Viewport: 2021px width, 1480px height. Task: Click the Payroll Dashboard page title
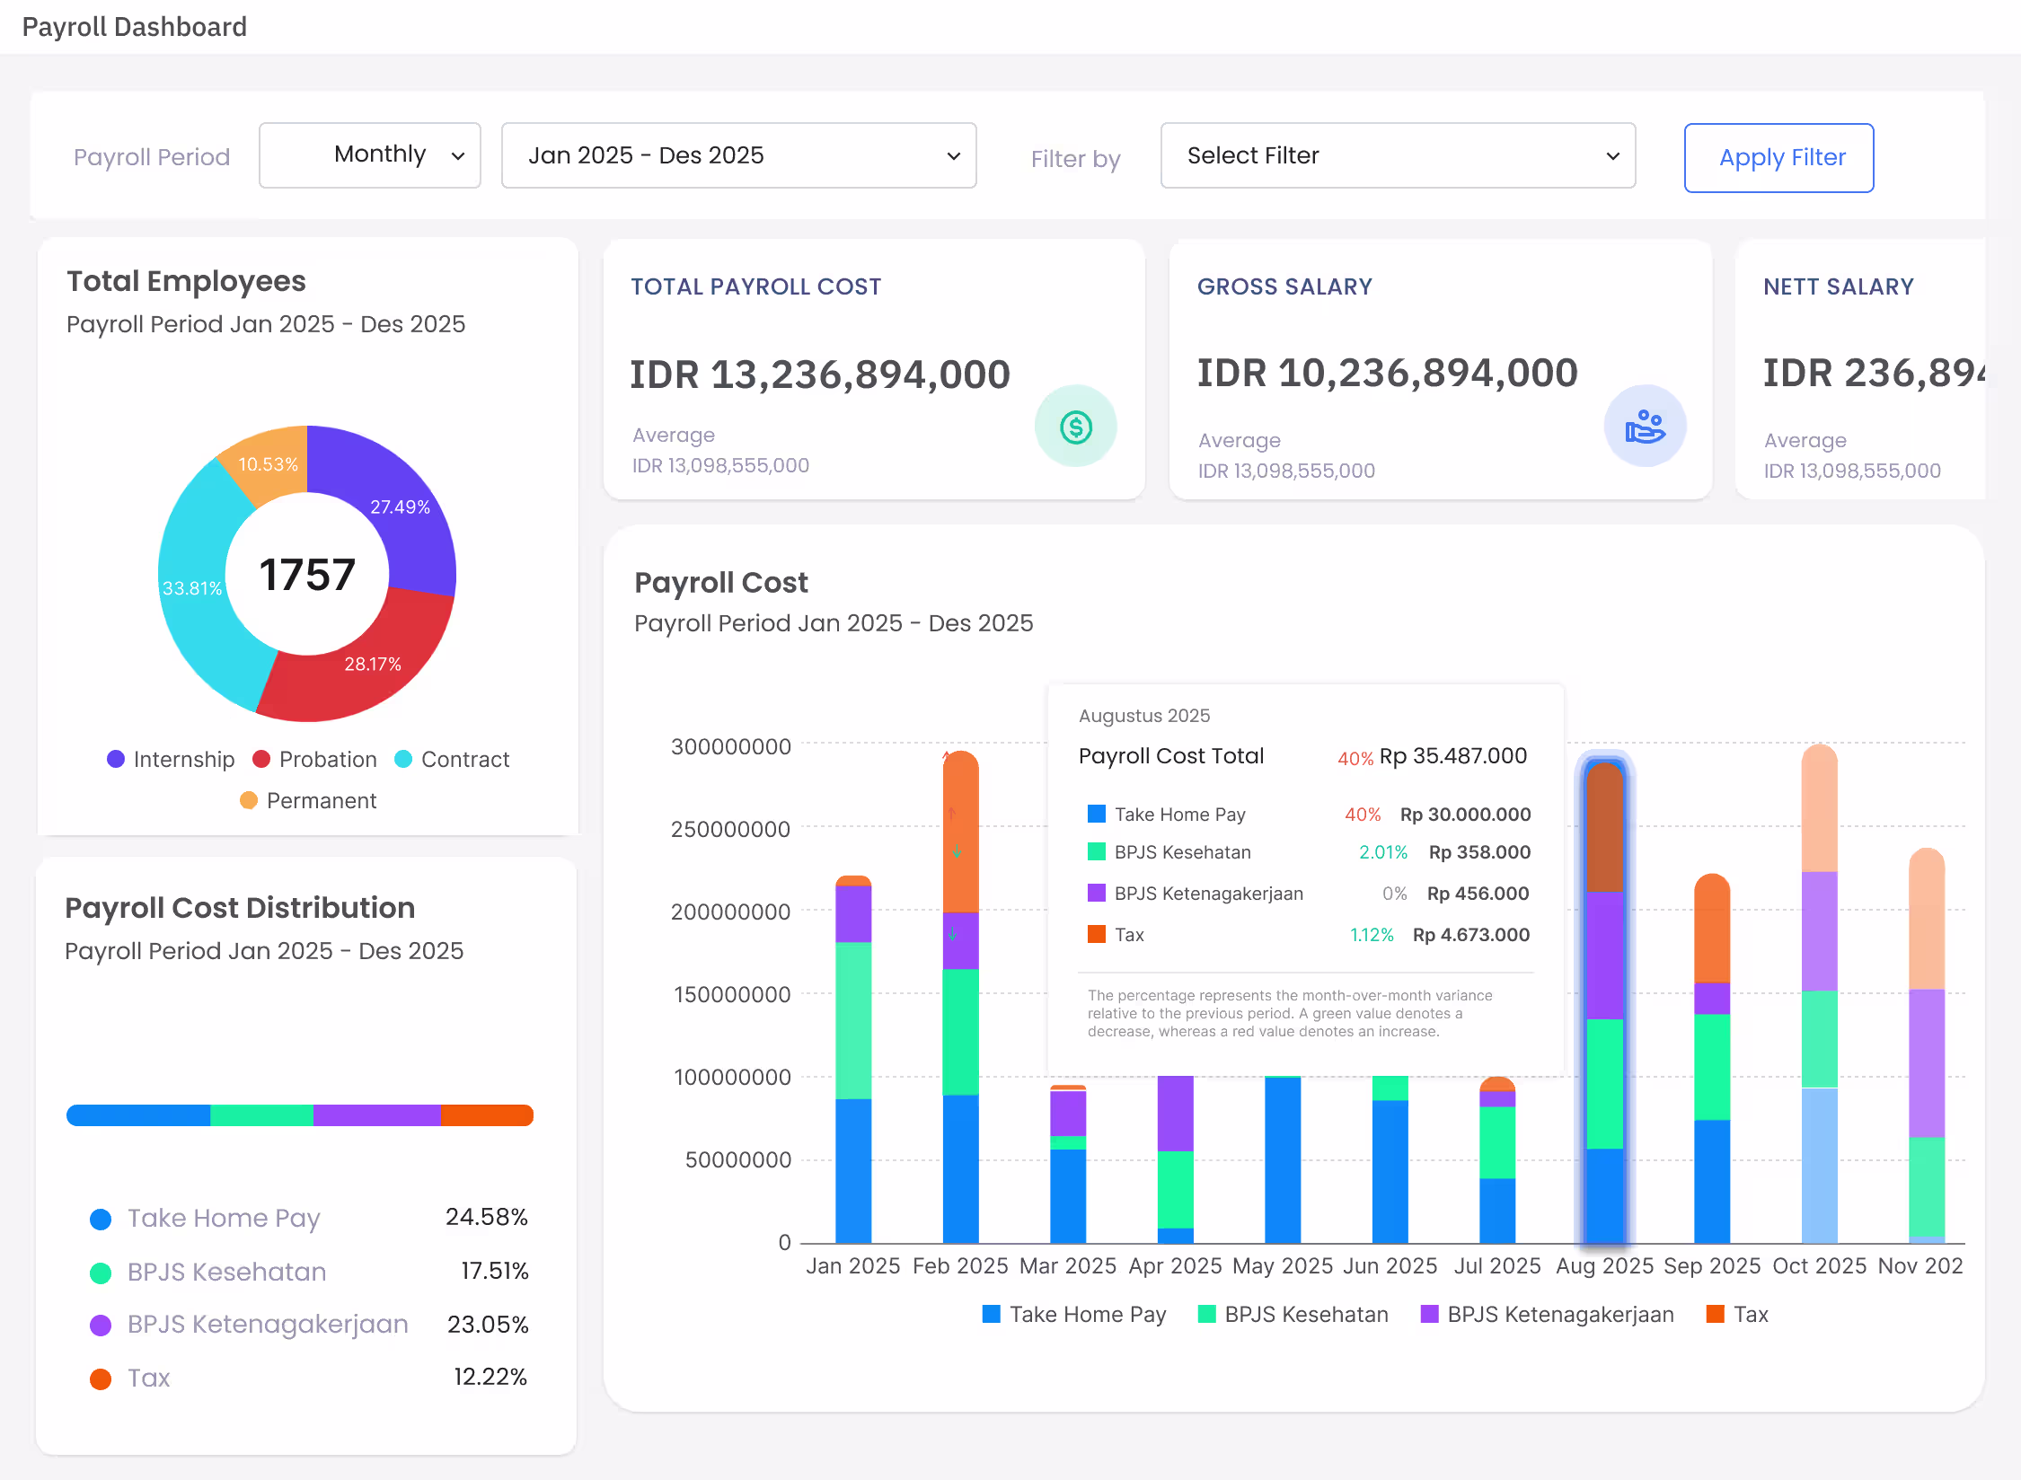tap(134, 27)
